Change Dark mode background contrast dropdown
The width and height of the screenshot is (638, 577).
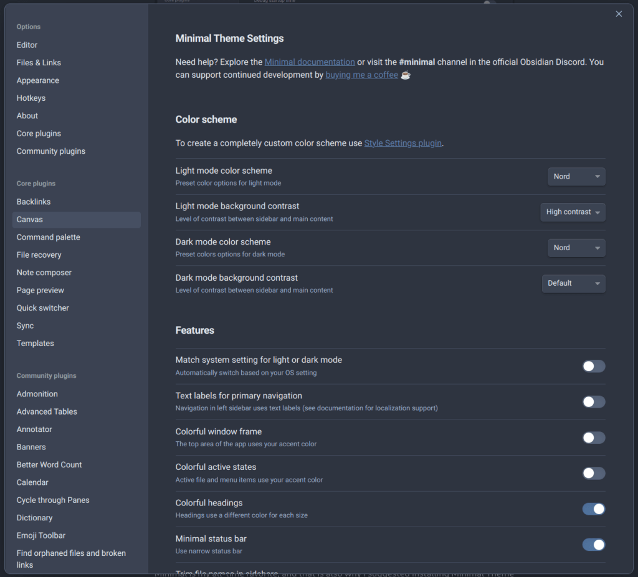pos(573,283)
